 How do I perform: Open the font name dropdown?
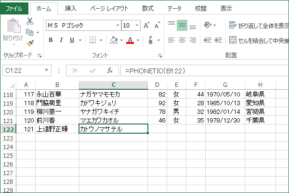118,25
